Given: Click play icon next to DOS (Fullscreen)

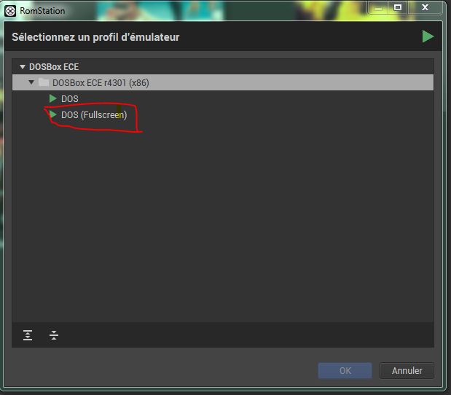Looking at the screenshot, I should point(52,115).
